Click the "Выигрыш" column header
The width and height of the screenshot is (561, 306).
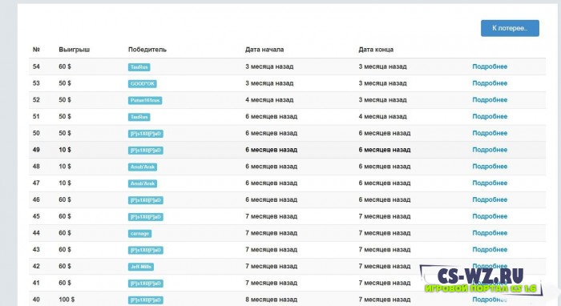(x=74, y=50)
